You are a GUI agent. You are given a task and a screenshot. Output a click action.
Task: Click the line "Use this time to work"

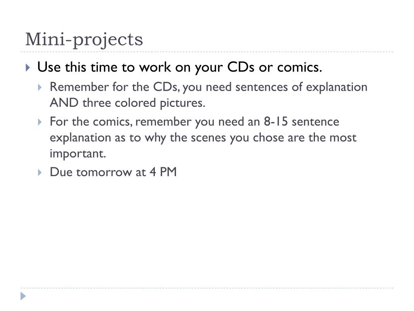[x=180, y=67]
